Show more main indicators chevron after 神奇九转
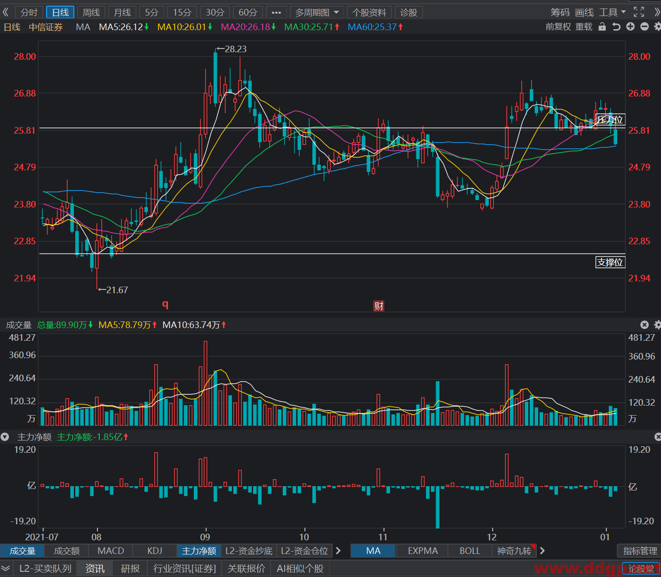 (542, 551)
